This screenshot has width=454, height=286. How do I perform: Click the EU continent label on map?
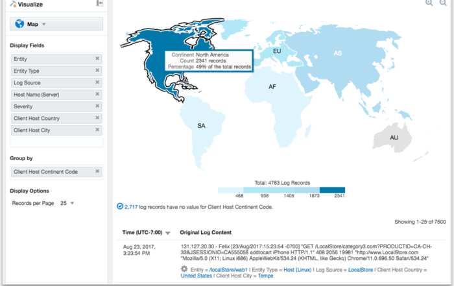pyautogui.click(x=277, y=51)
